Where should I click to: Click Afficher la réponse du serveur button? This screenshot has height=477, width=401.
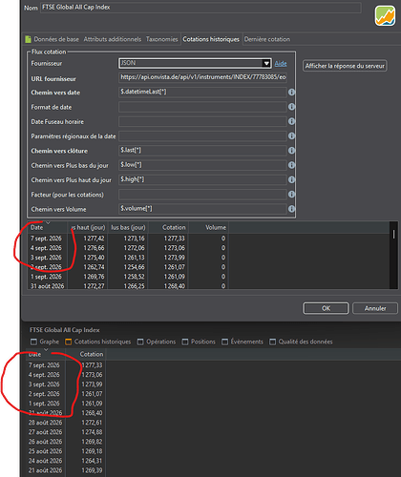[x=345, y=66]
